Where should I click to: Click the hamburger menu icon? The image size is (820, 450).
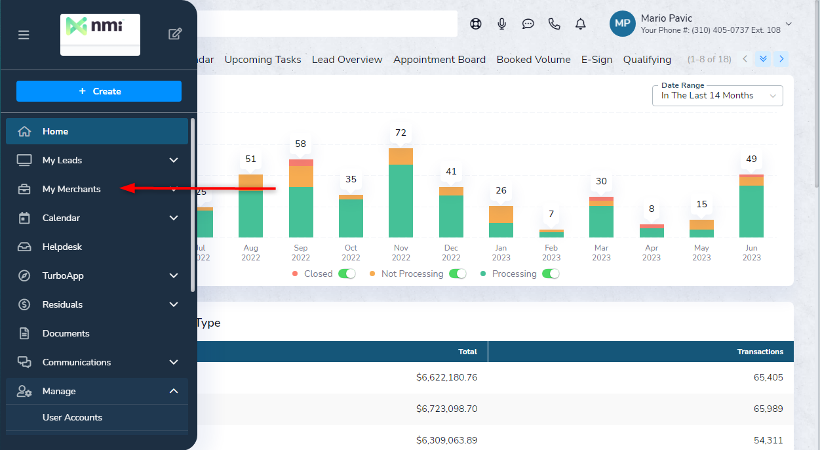coord(24,35)
